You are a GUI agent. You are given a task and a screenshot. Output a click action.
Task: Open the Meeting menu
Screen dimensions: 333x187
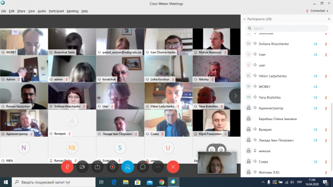(x=73, y=11)
